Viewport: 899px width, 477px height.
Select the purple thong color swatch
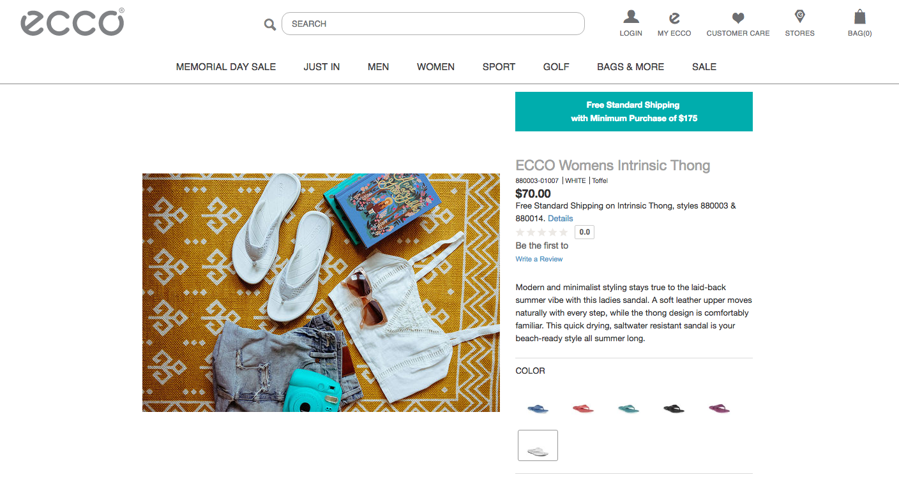click(719, 409)
